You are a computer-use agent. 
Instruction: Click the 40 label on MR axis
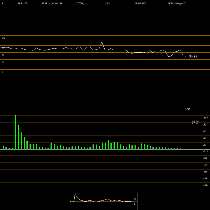click(205, 138)
